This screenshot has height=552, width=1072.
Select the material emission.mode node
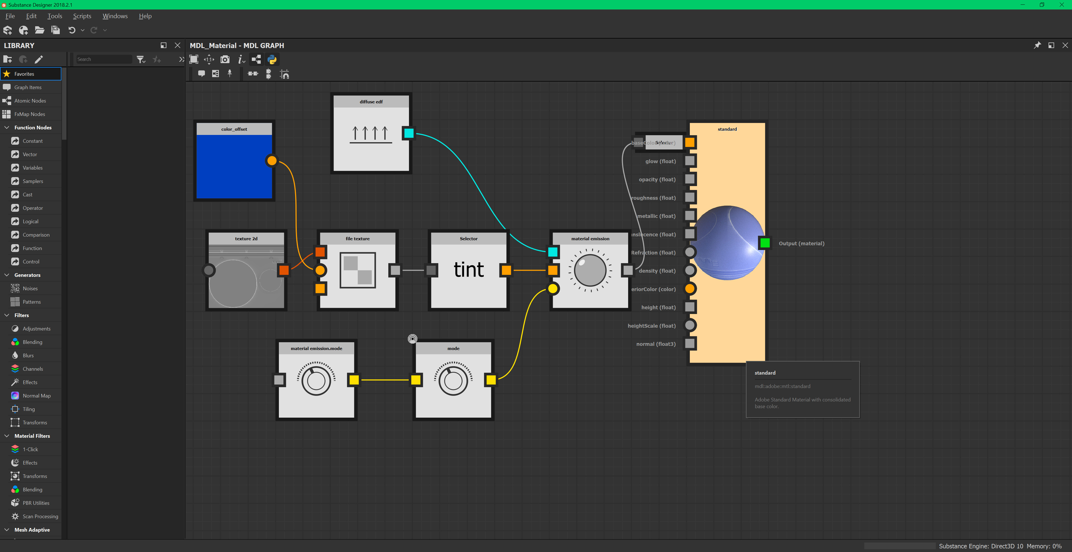[316, 380]
